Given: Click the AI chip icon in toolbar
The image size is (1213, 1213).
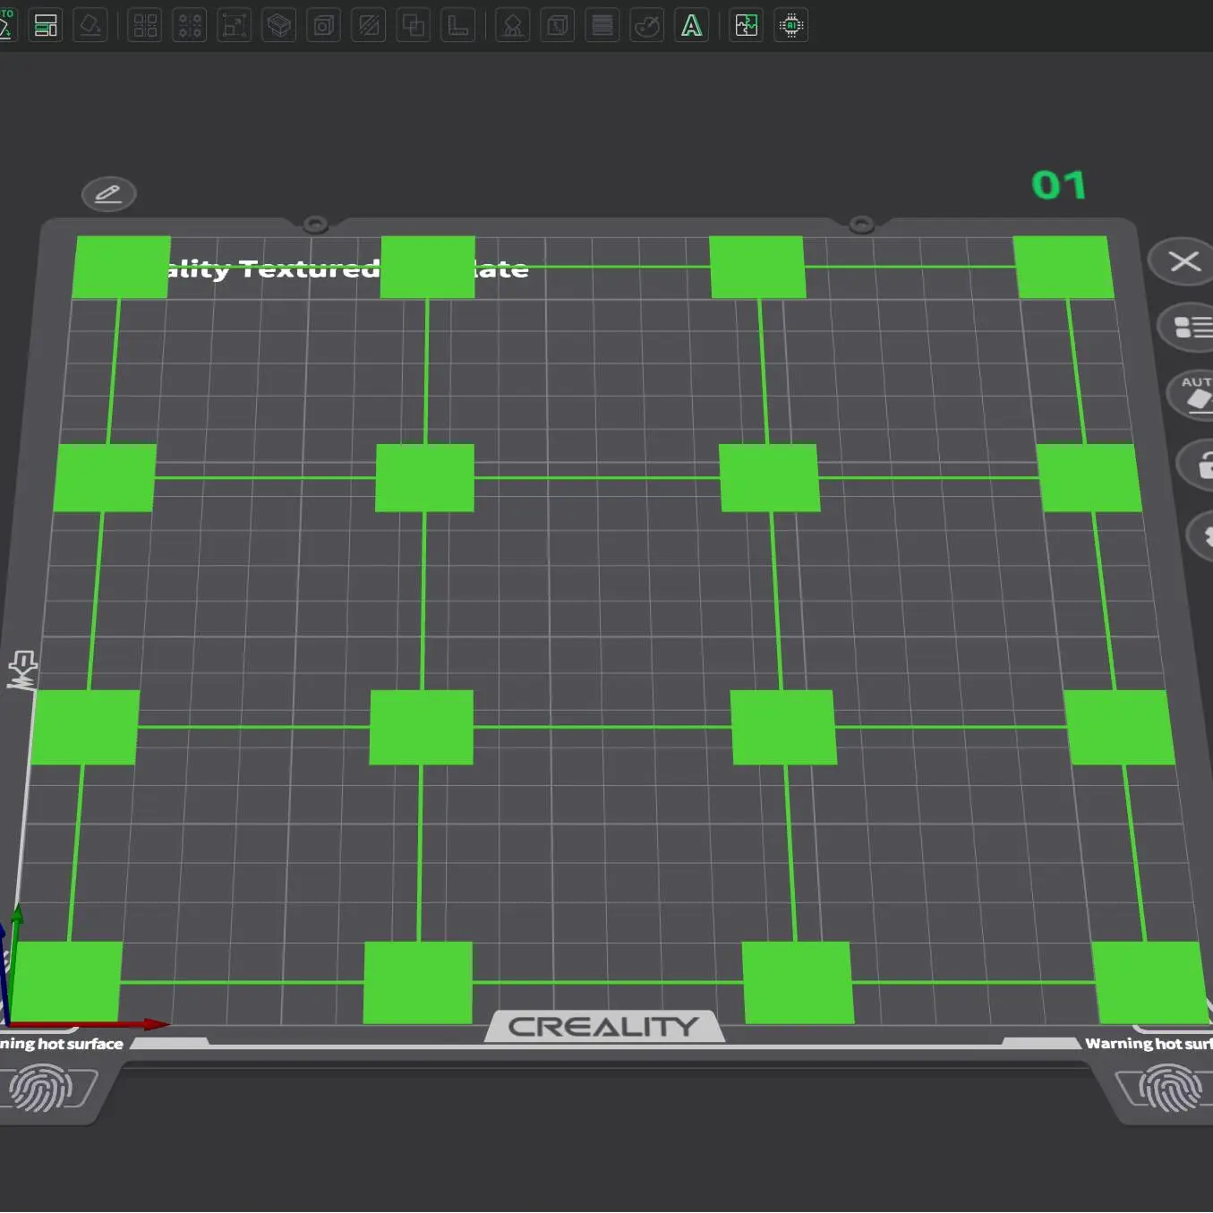Looking at the screenshot, I should pos(791,25).
